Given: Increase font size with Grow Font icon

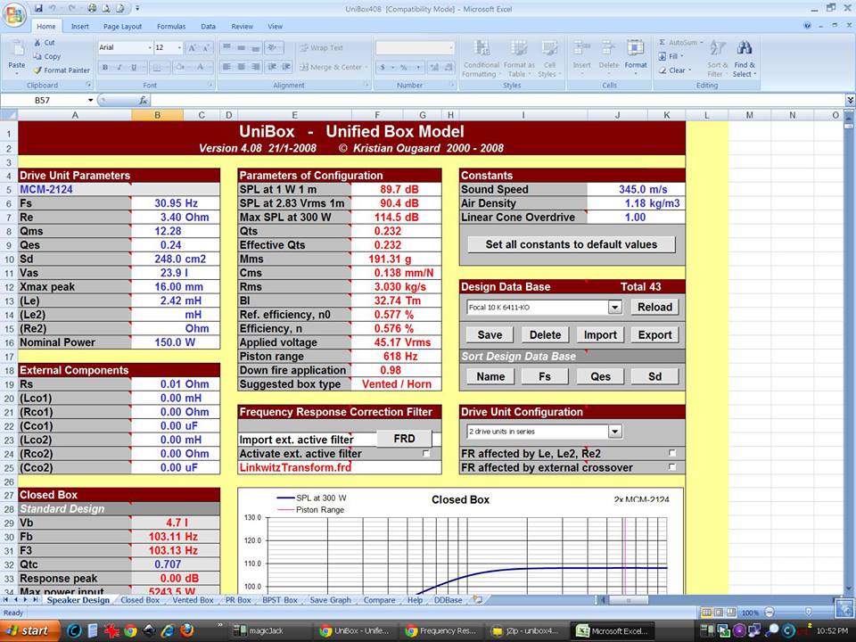Looking at the screenshot, I should pyautogui.click(x=193, y=48).
